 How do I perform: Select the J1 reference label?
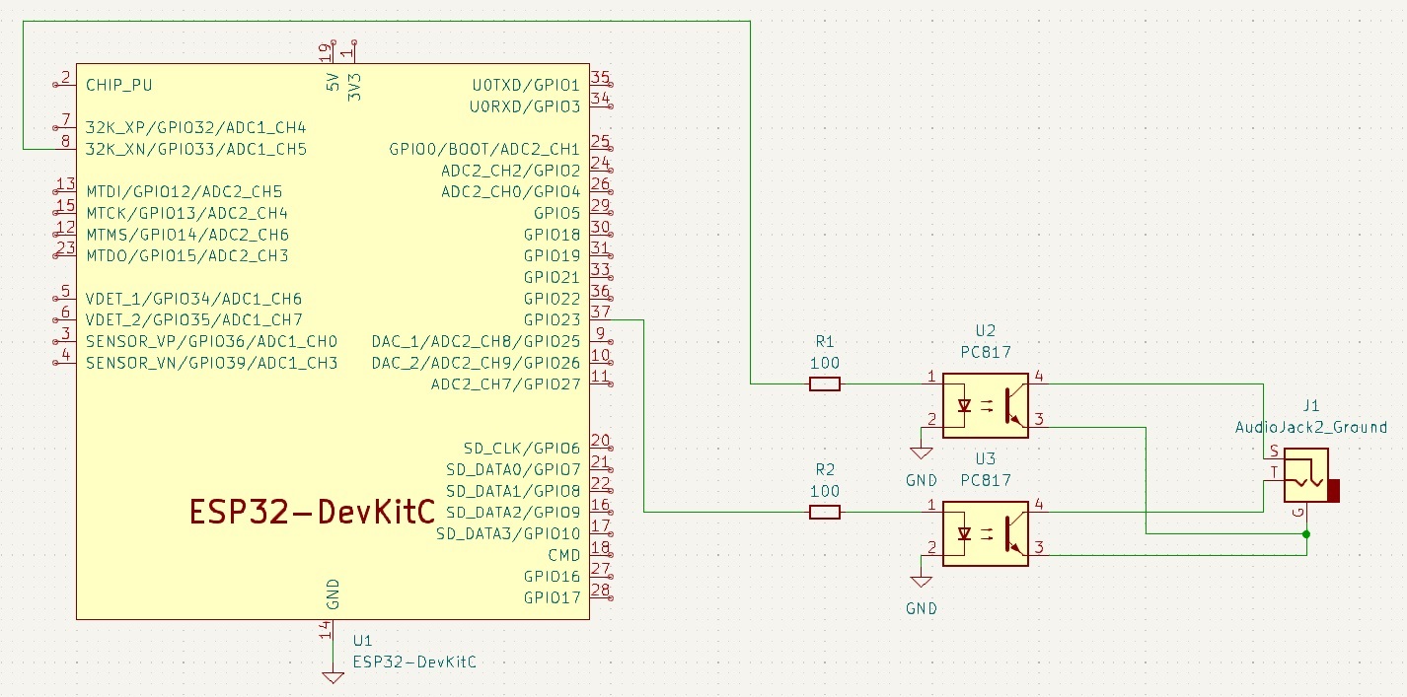pos(1311,405)
